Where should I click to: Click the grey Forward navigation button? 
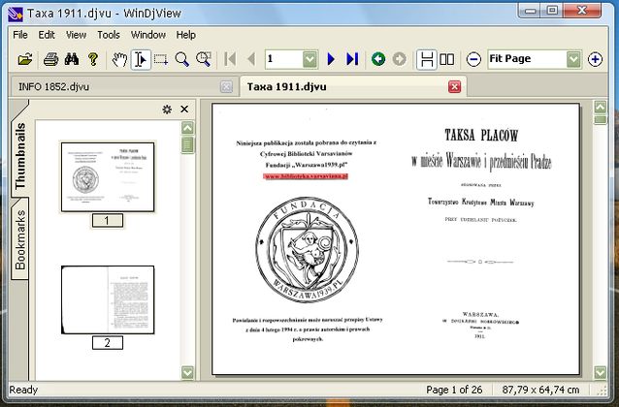point(400,59)
